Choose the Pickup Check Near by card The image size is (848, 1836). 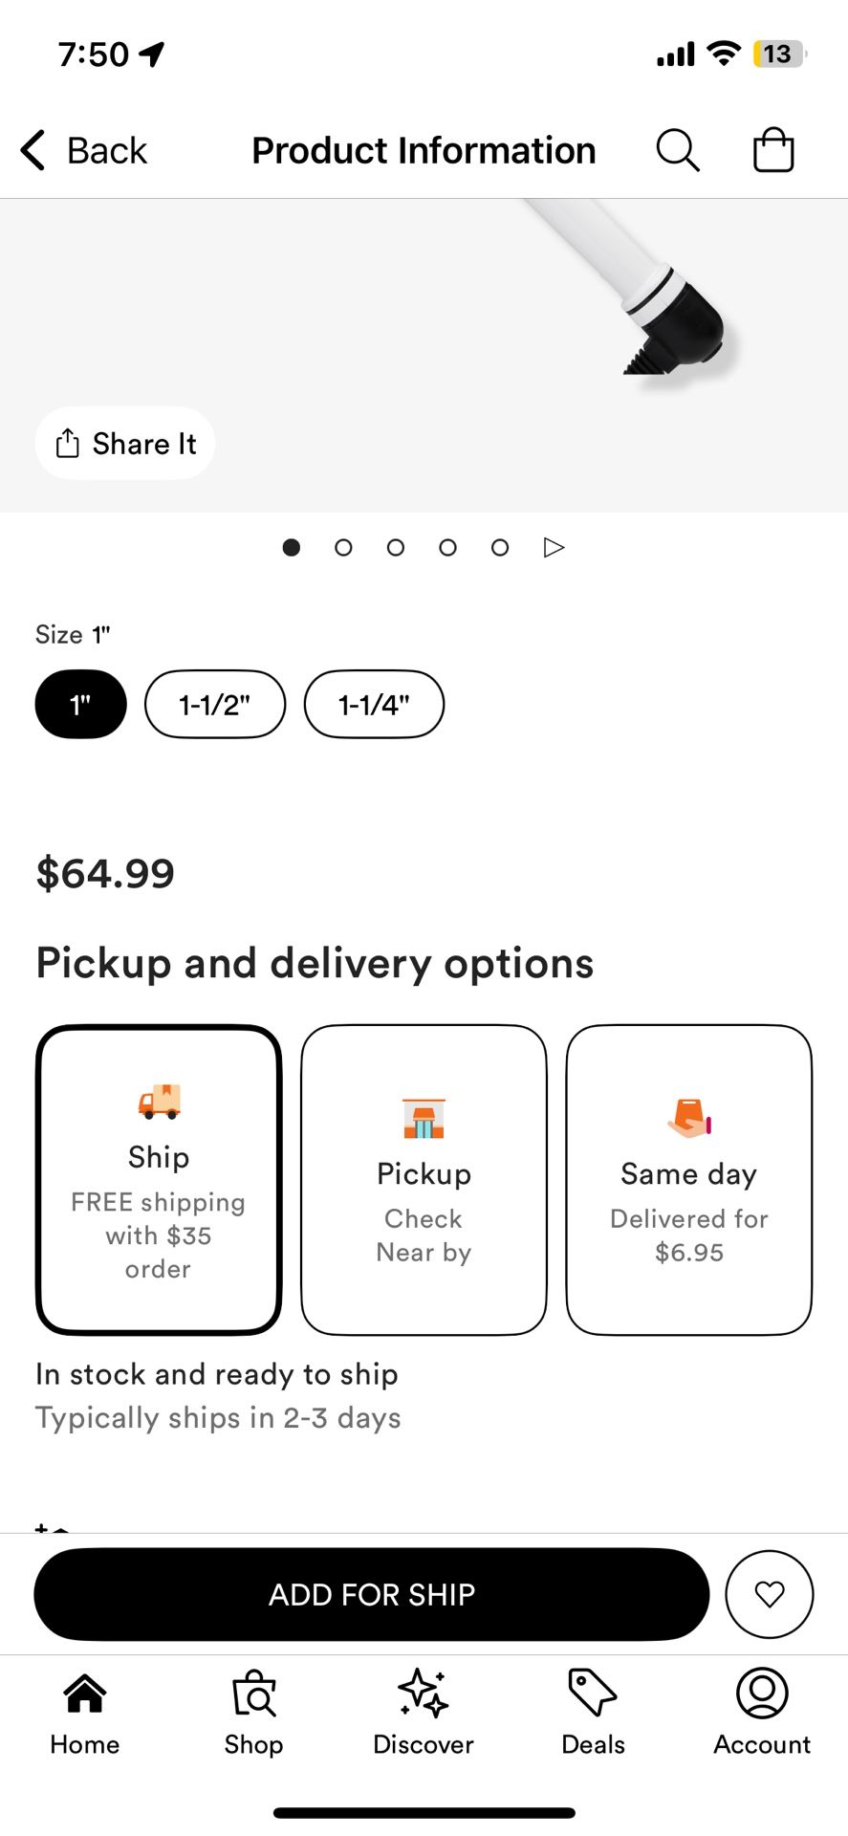424,1180
